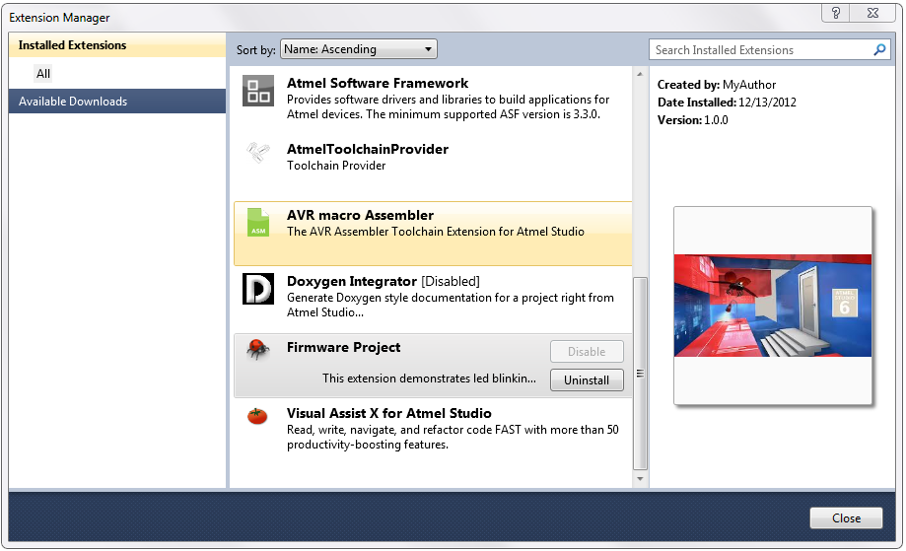The image size is (906, 551).
Task: Click the Visual Assist X tomato icon
Action: [x=257, y=416]
